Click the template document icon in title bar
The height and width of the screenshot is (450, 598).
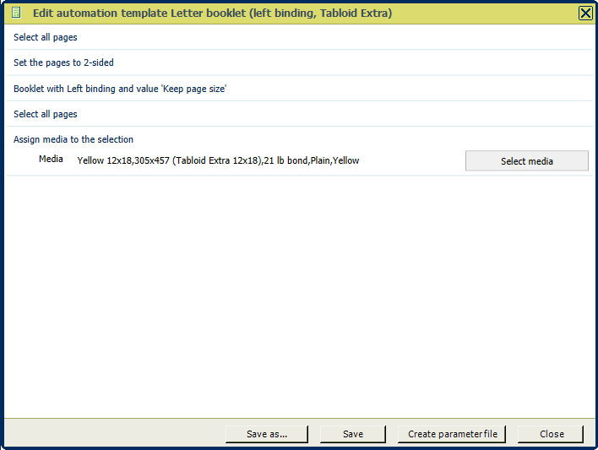coord(16,13)
